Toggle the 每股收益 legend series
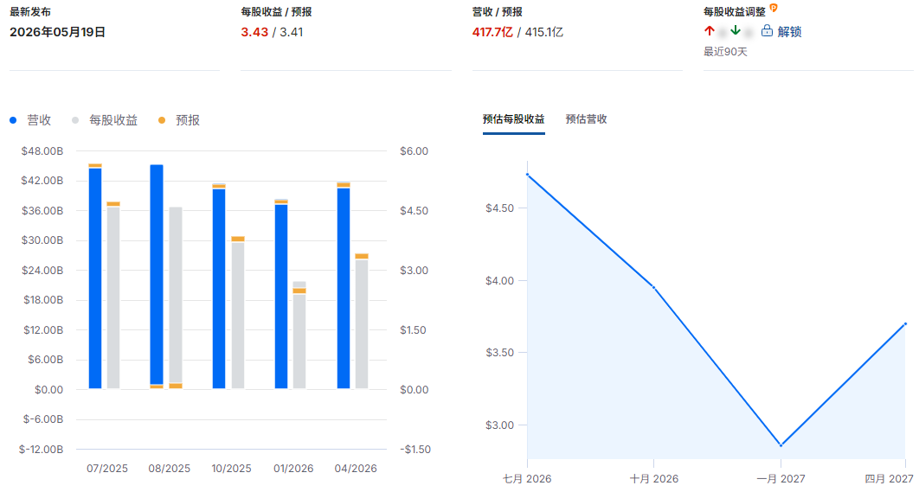 click(x=105, y=120)
